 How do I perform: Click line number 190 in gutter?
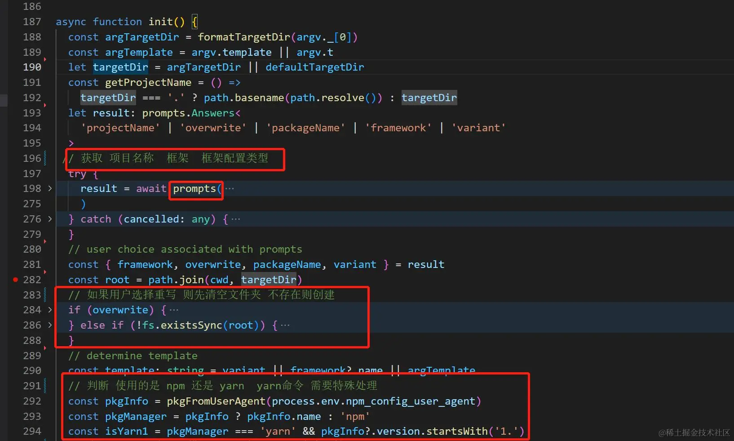32,67
